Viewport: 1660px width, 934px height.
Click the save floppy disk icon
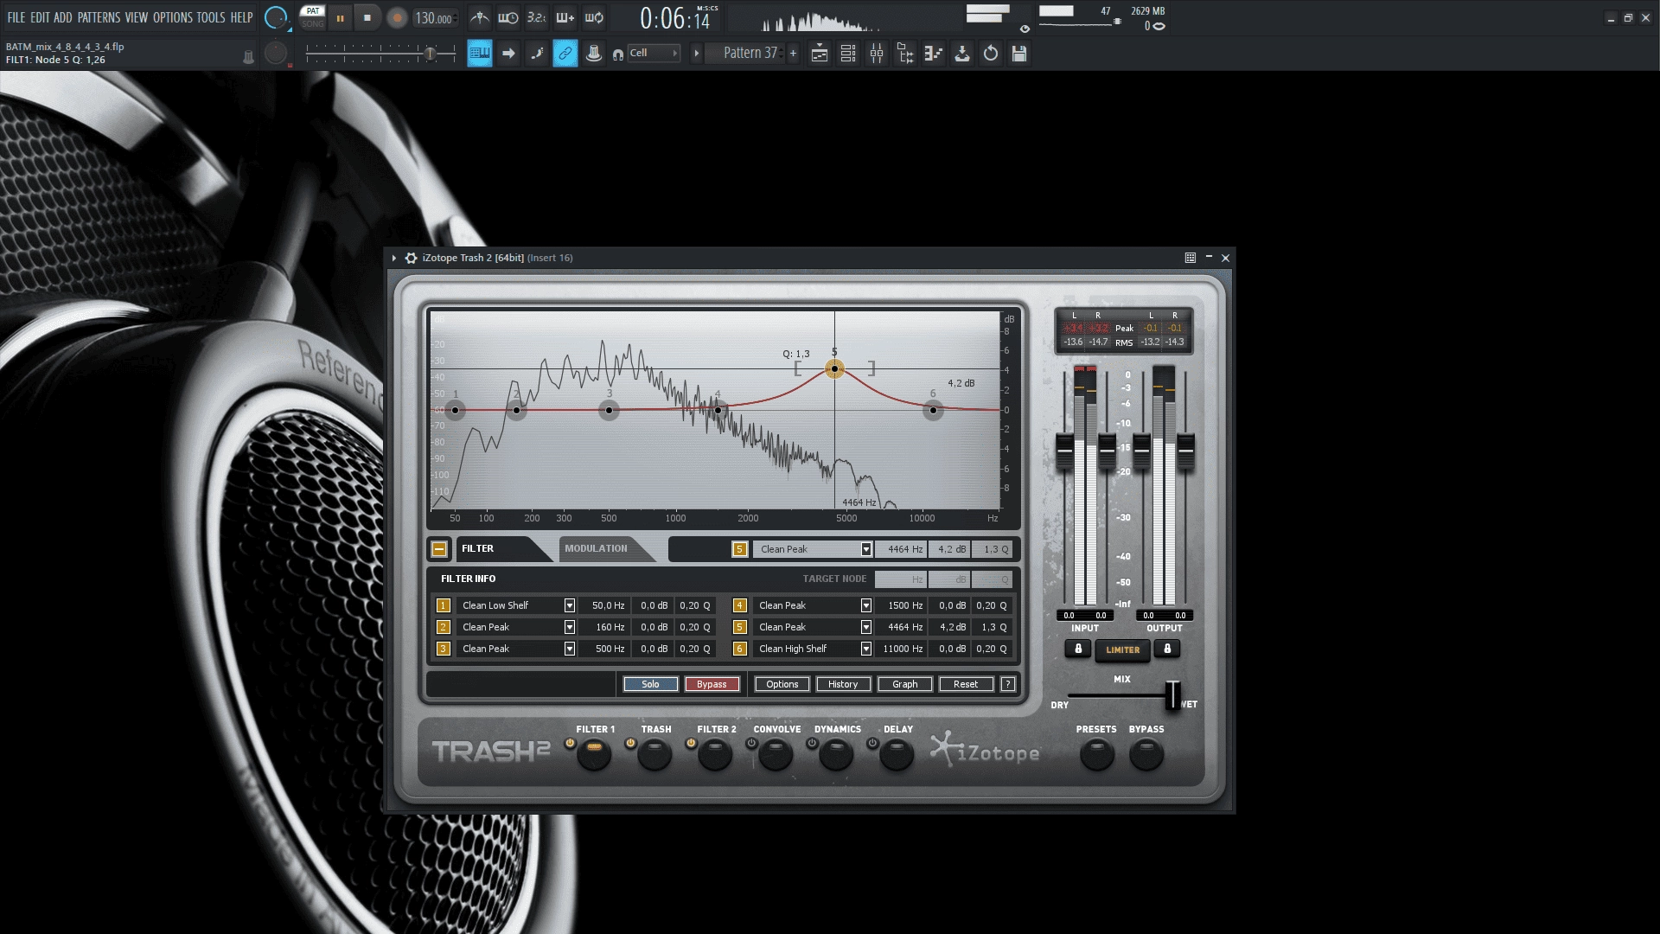tap(1019, 54)
